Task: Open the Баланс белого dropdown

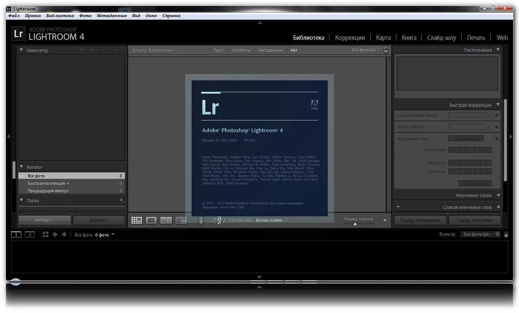Action: coord(470,127)
